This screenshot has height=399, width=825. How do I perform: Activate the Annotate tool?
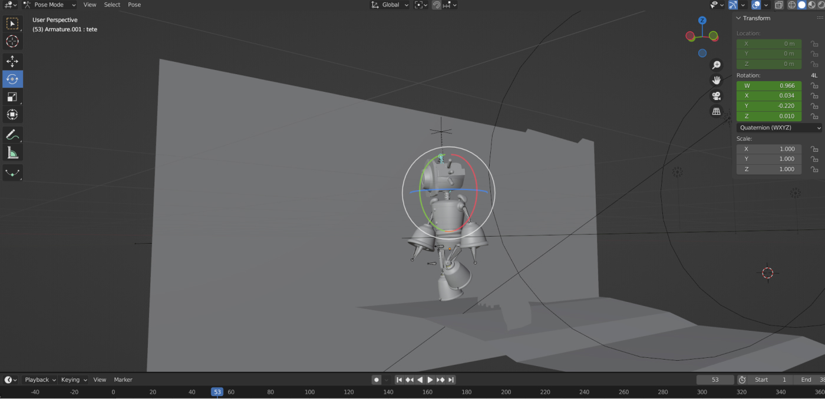point(12,135)
